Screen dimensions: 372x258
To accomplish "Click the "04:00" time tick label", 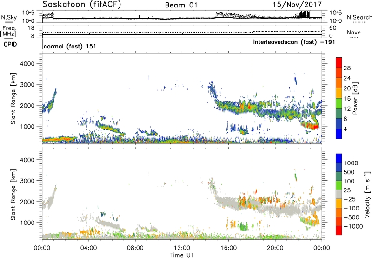I will (88, 248).
